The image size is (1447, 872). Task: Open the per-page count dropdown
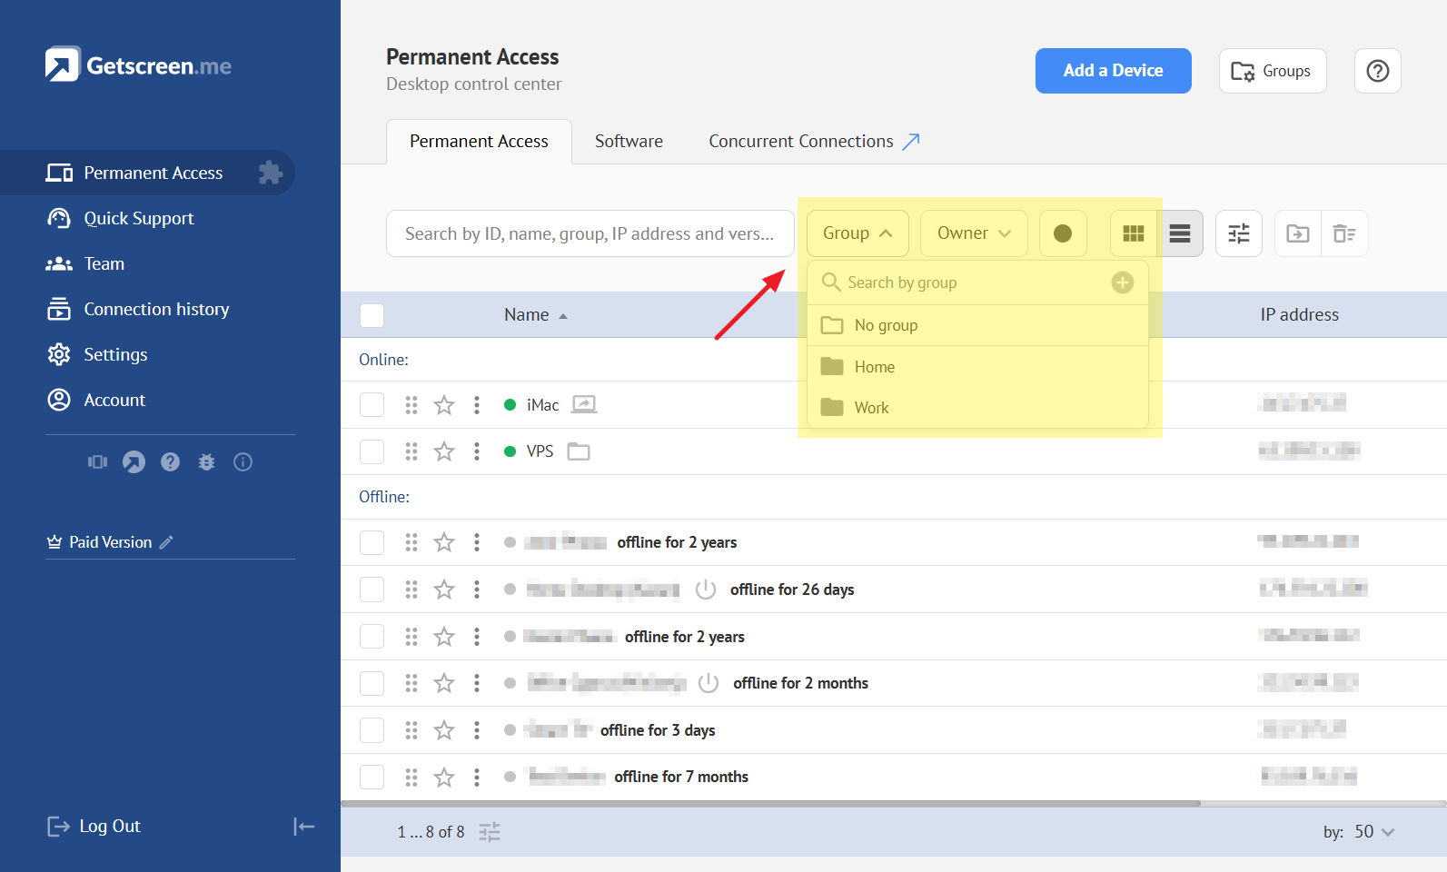pos(1373,831)
